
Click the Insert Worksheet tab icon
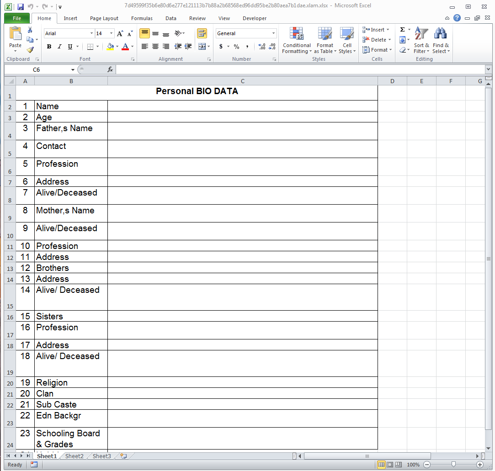123,456
